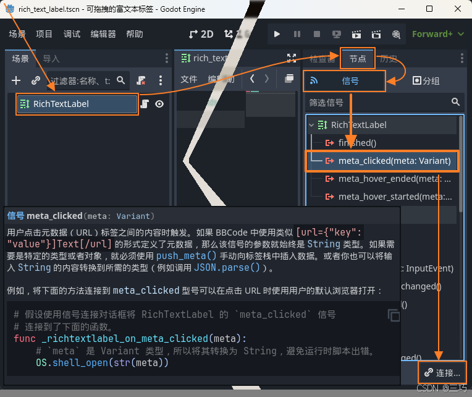Open the 项目 menu
This screenshot has height=397, width=472.
pos(44,34)
